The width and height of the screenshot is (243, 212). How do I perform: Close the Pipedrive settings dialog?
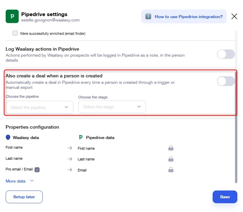(234, 16)
